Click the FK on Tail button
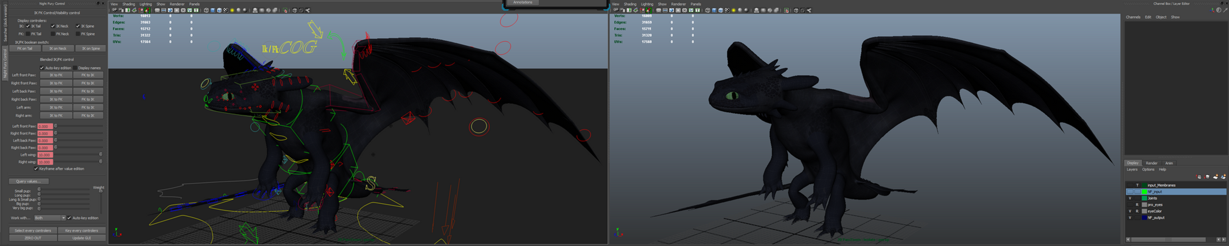Screen dimensions: 1229x246 pos(25,49)
